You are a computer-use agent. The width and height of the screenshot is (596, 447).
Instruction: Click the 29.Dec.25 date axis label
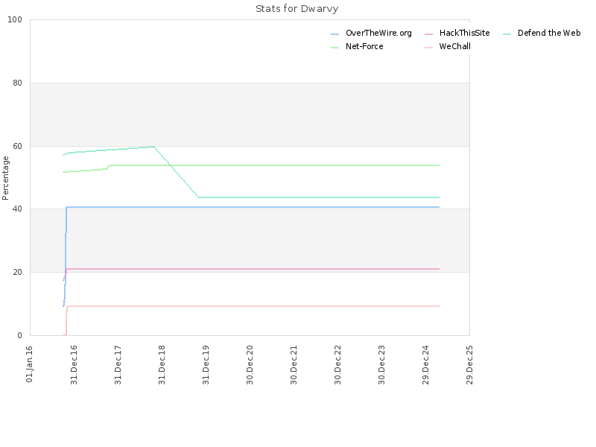469,365
